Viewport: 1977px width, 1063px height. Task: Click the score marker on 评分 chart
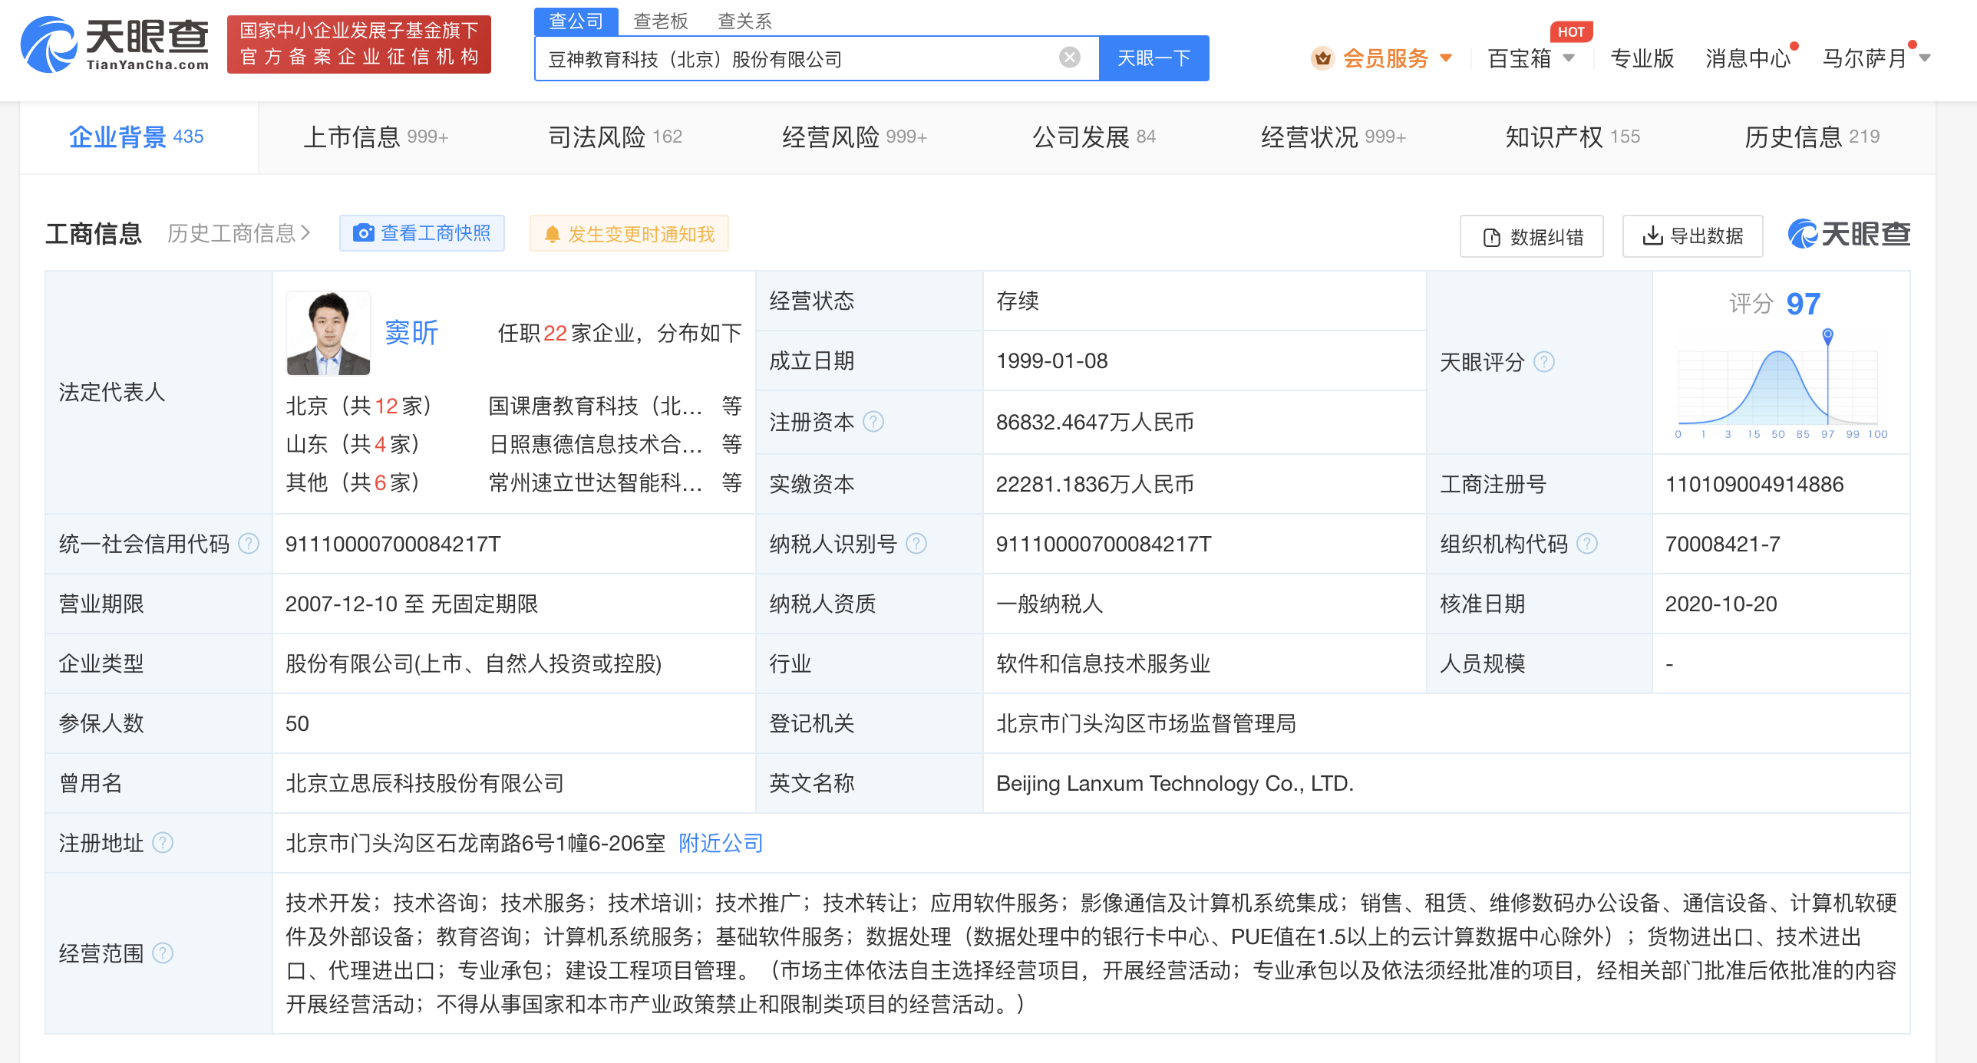tap(1827, 335)
